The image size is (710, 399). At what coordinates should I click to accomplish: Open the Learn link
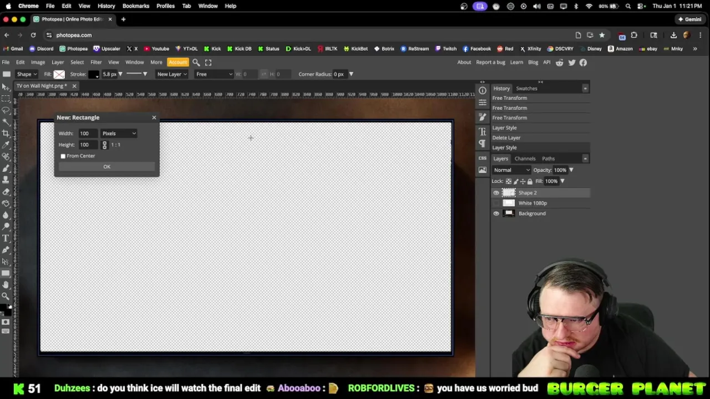click(516, 63)
